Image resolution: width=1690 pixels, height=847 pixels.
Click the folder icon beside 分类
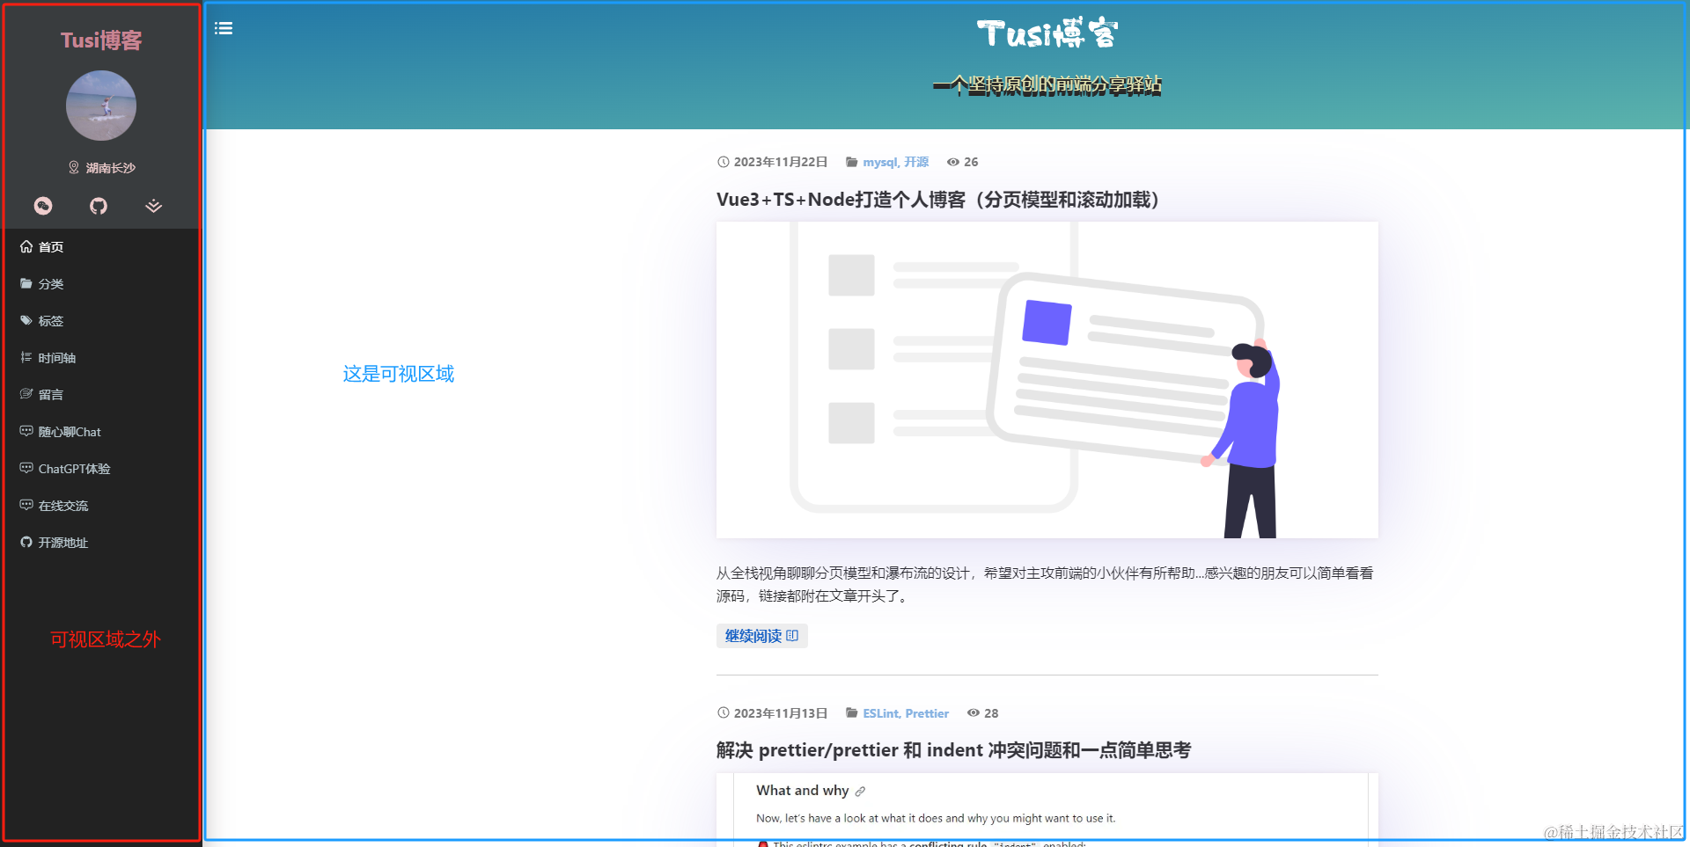tap(26, 283)
